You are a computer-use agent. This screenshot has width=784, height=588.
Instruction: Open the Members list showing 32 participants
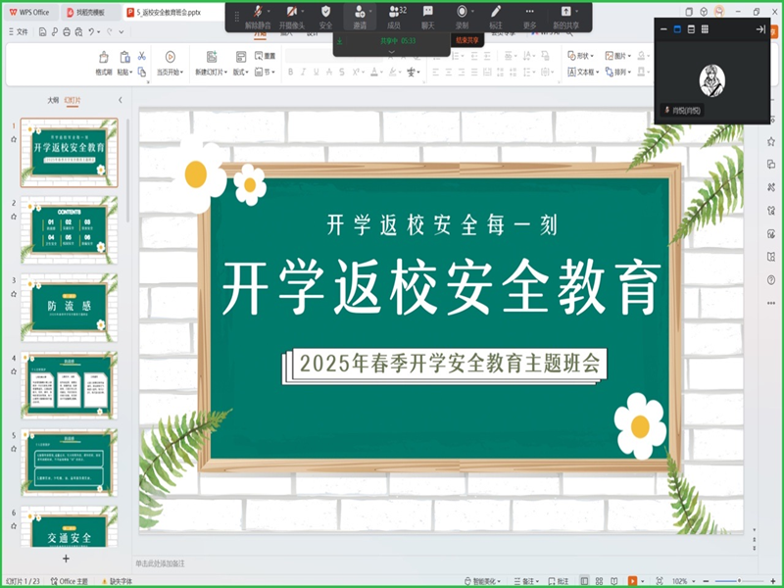[396, 15]
